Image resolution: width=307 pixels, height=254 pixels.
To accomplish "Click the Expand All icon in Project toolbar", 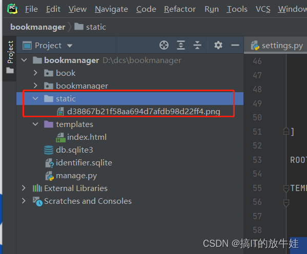I will tap(181, 45).
